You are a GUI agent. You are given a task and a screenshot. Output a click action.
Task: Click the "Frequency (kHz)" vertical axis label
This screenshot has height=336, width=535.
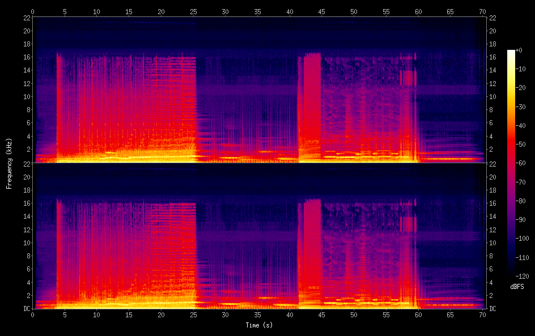pos(9,163)
